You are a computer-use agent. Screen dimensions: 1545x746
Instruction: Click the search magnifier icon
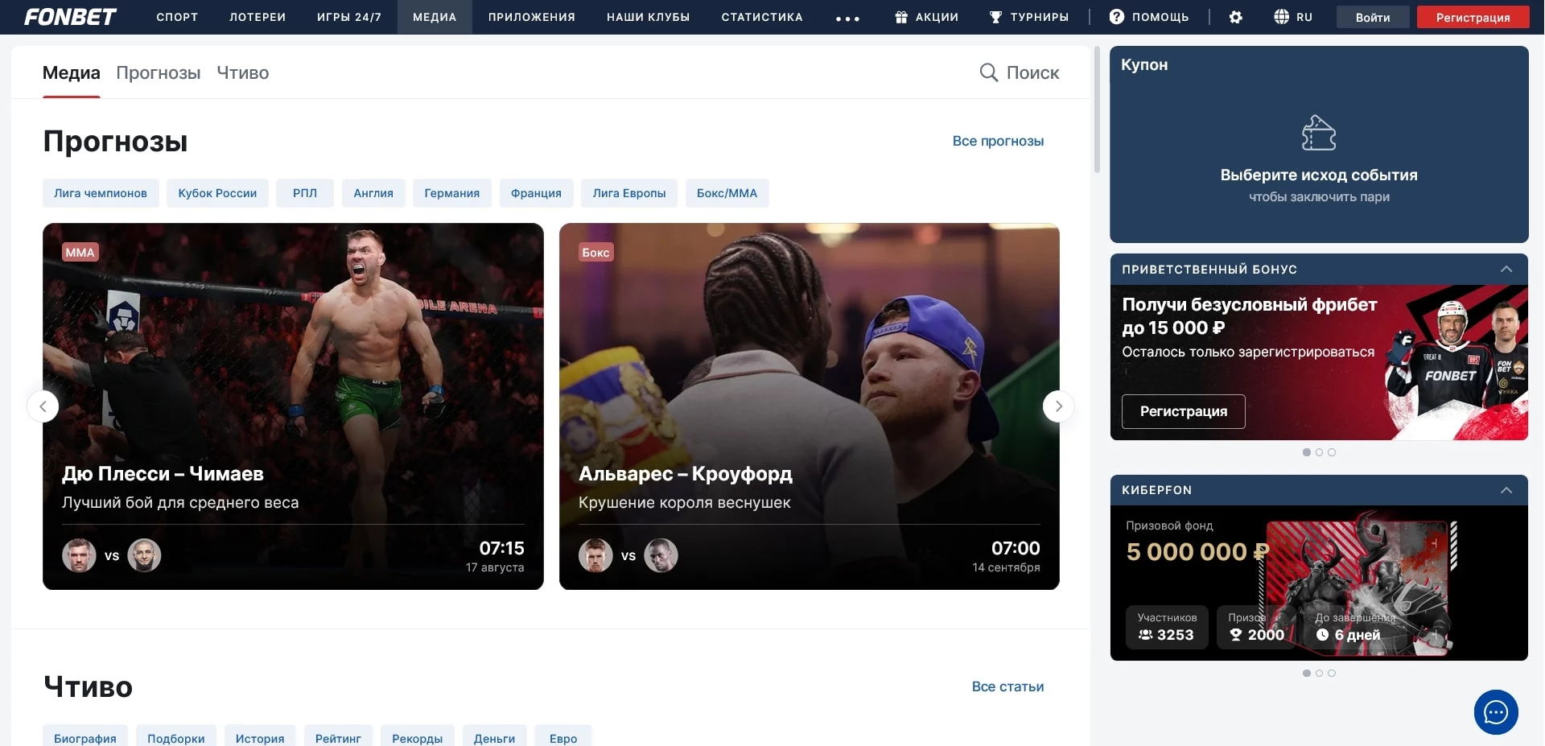(x=988, y=72)
